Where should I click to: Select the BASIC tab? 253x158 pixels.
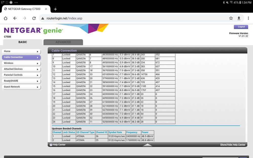[x=23, y=42]
